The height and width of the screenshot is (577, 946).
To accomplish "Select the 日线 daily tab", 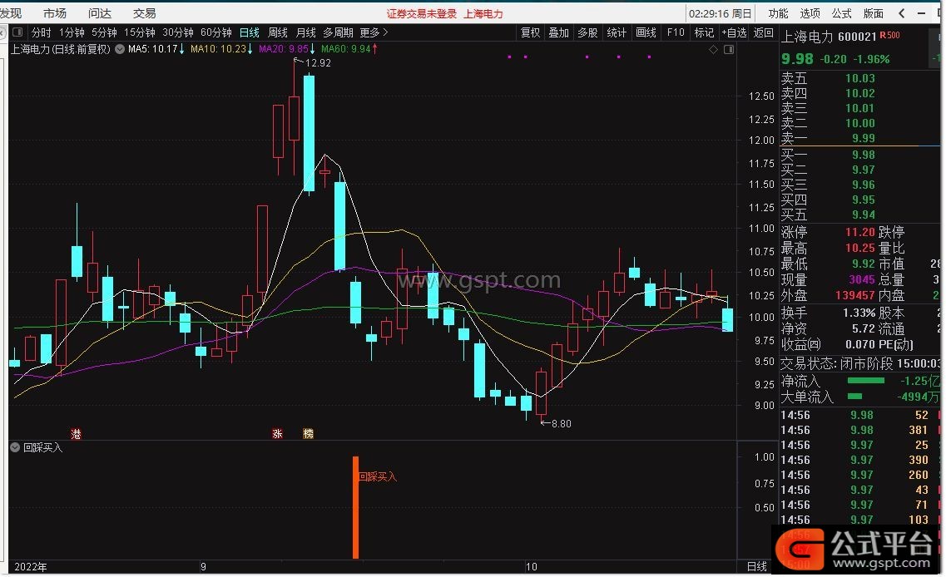I will 249,32.
